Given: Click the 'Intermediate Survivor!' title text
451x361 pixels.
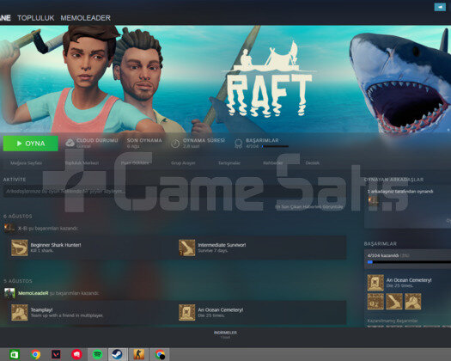Looking at the screenshot, I should tap(222, 245).
